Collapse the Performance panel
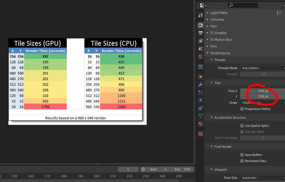The height and width of the screenshot is (182, 285). tap(208, 53)
